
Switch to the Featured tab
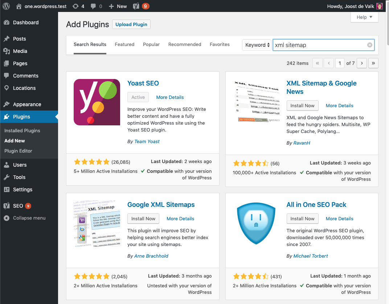[x=124, y=45]
